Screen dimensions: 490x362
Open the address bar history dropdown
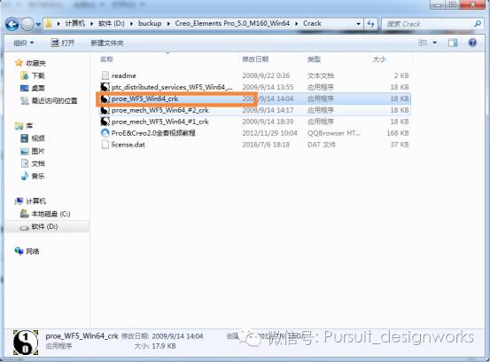point(358,24)
